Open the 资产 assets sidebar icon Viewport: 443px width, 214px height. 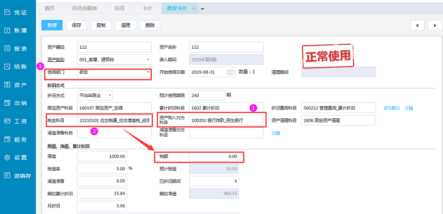7,85
